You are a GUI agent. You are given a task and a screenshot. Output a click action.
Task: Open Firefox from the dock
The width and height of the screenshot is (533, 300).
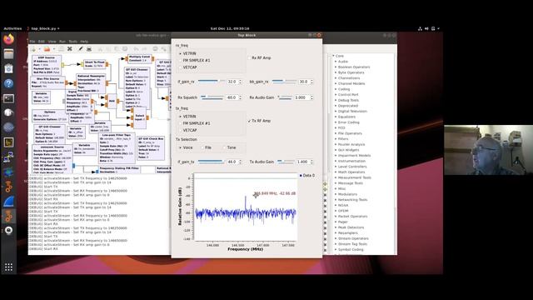click(x=8, y=39)
